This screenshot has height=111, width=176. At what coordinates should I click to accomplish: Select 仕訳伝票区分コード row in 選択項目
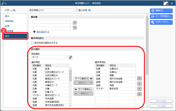[50, 72]
